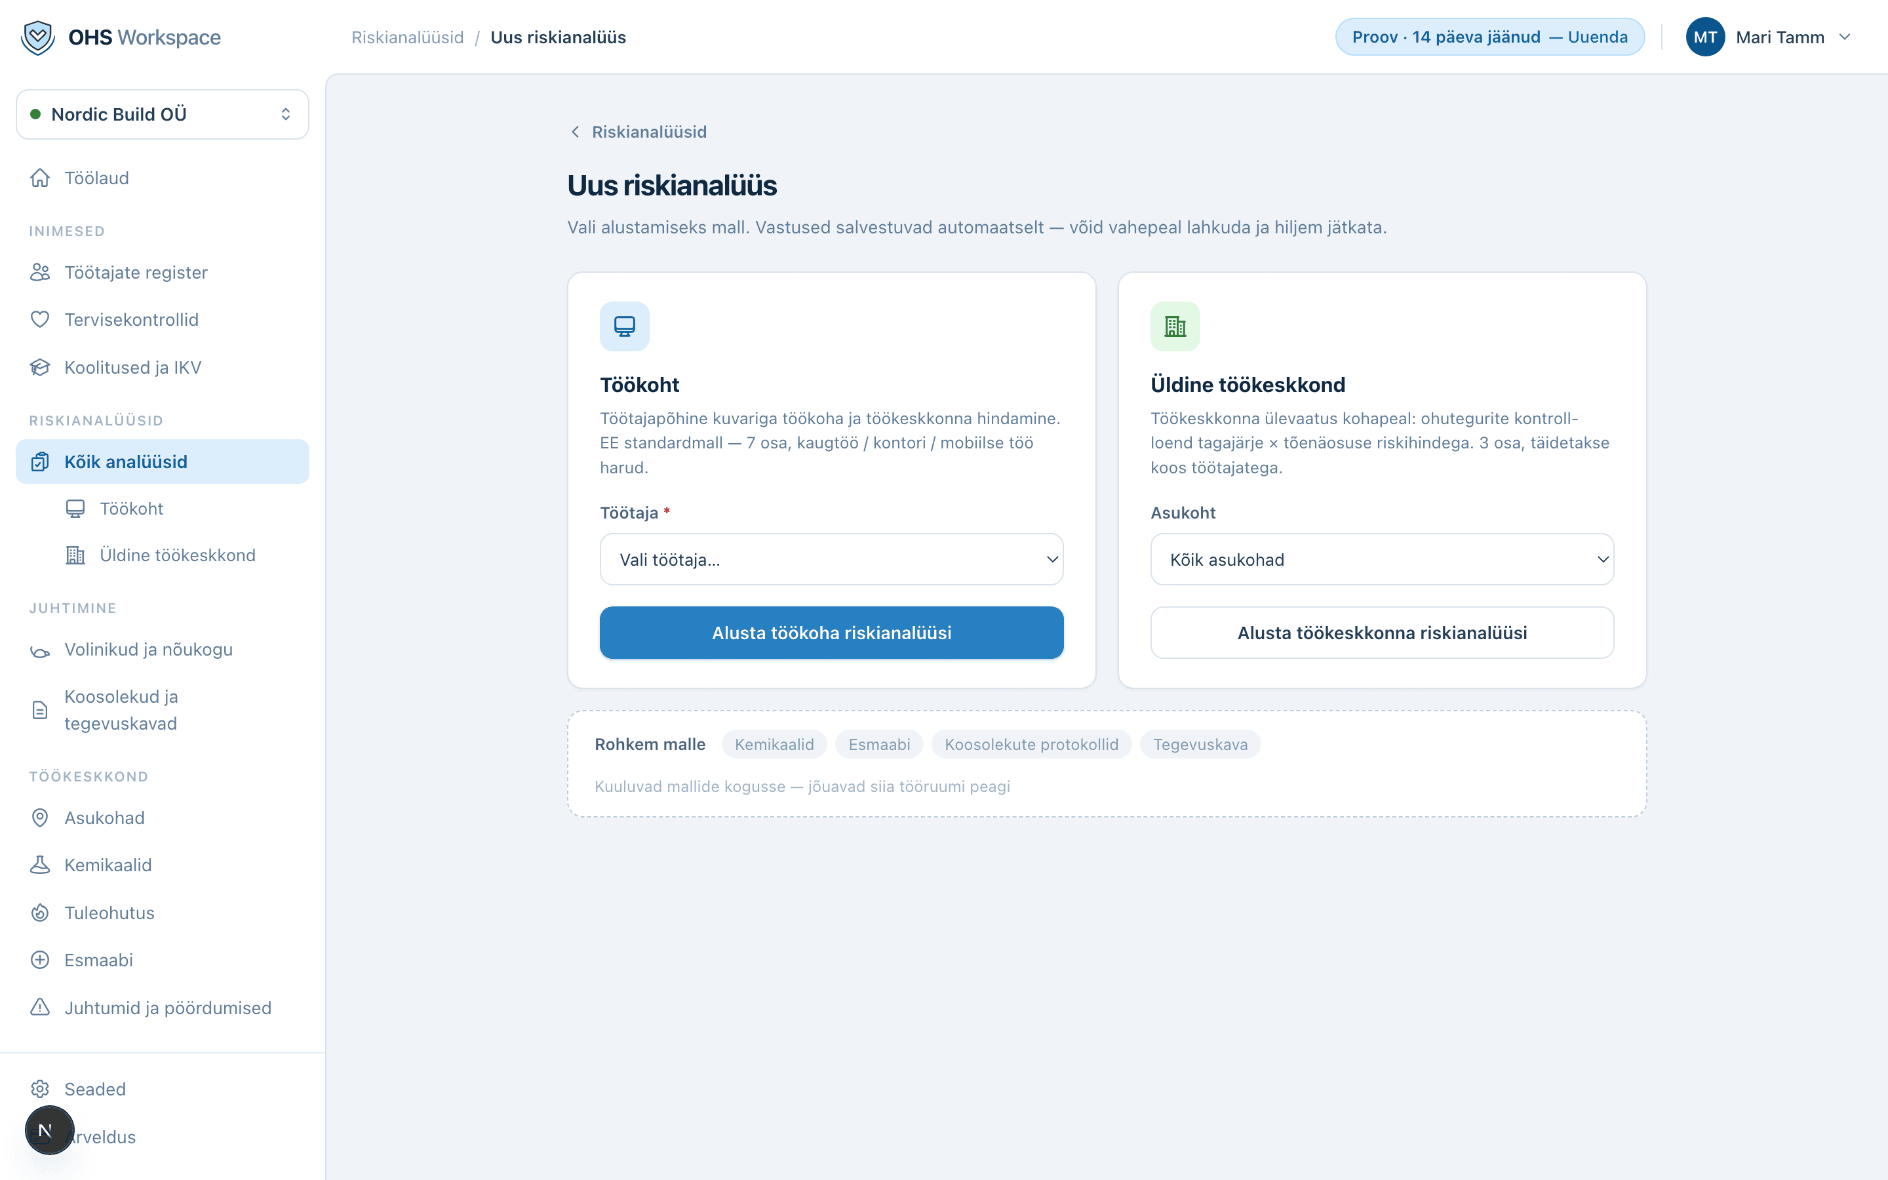Screen dimensions: 1888x1180
Task: Click Alusta töökoha riskianalüüsi button
Action: (831, 633)
